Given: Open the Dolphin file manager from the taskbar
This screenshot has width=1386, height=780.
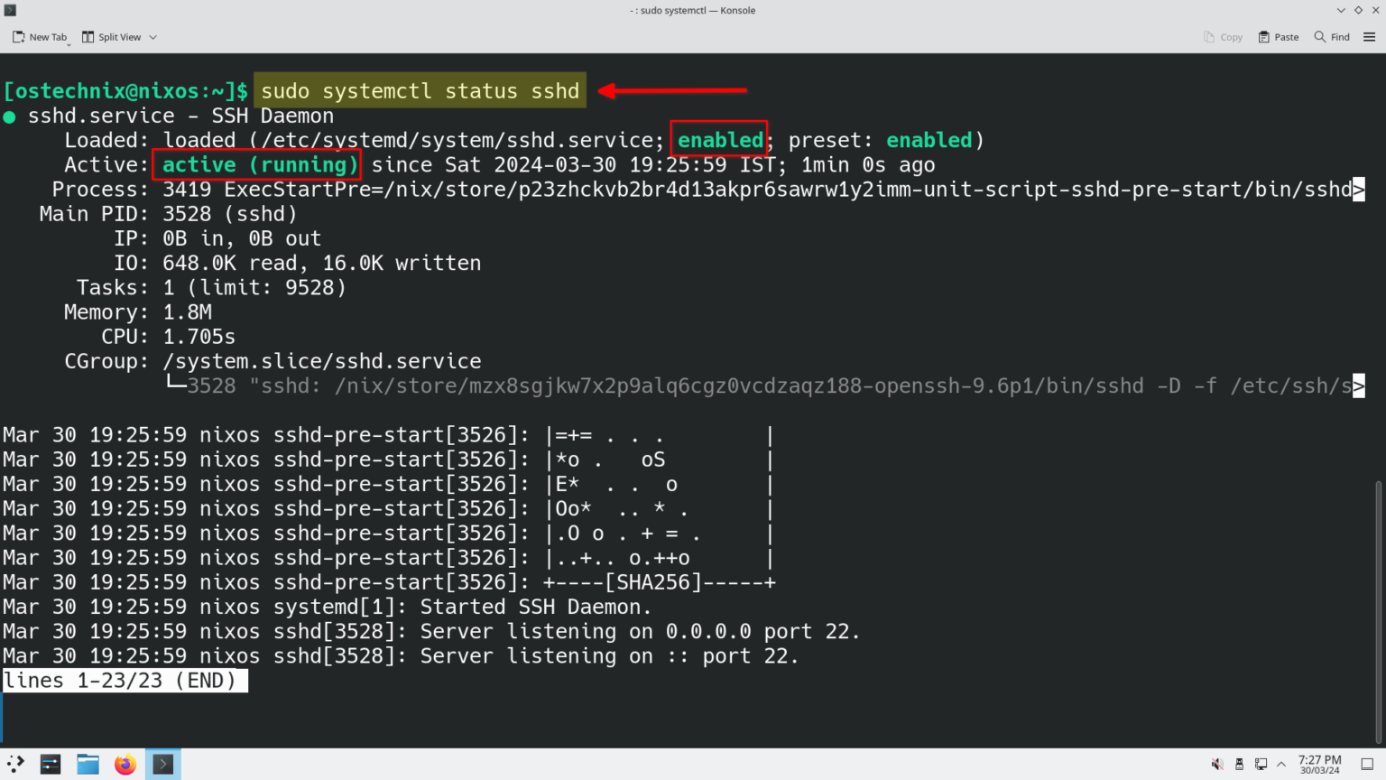Looking at the screenshot, I should 88,764.
